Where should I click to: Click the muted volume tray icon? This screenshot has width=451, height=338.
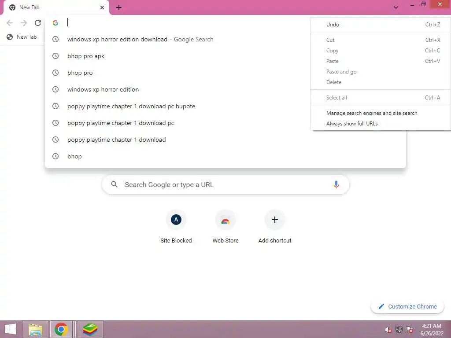coord(388,330)
